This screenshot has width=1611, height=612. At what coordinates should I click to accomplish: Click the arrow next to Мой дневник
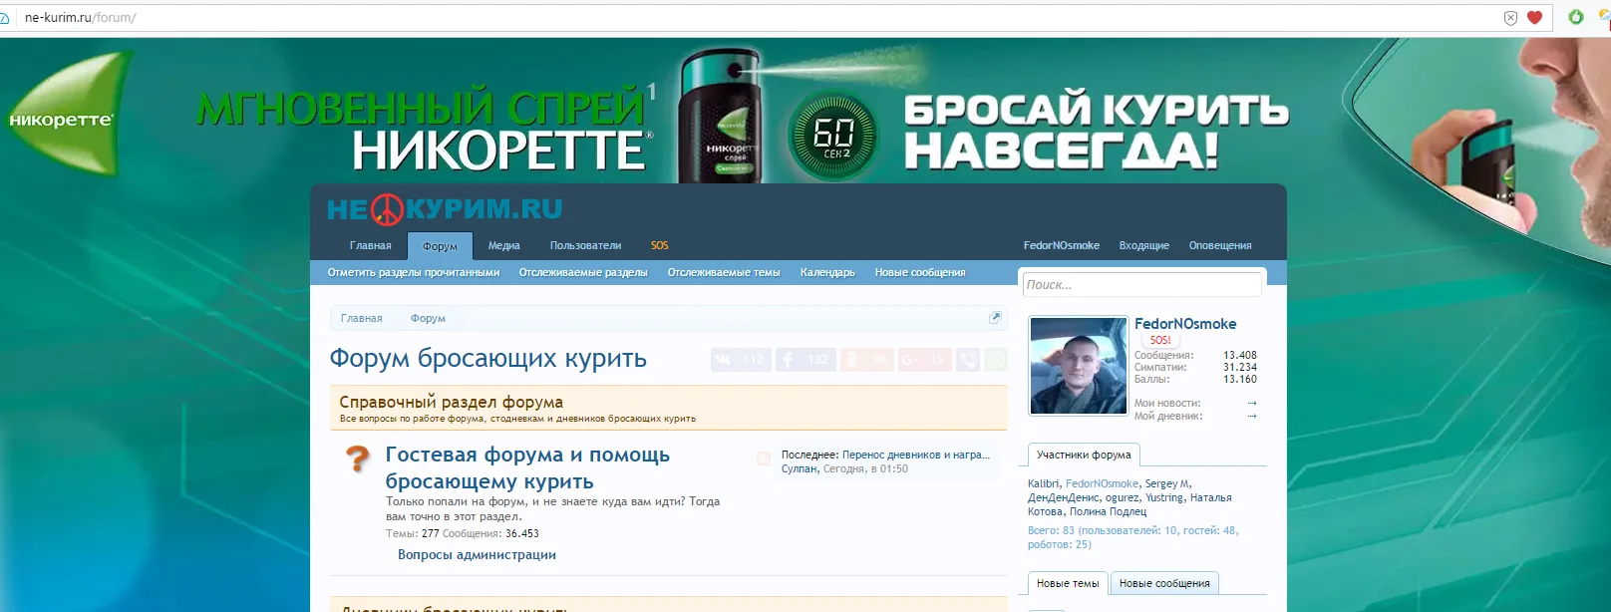tap(1251, 417)
